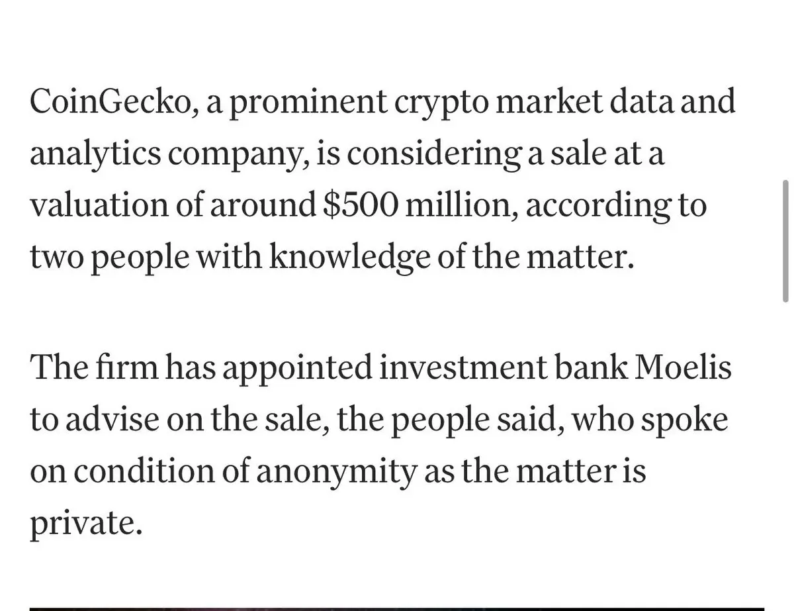Click the "$500" figure in first paragraph

pos(360,206)
